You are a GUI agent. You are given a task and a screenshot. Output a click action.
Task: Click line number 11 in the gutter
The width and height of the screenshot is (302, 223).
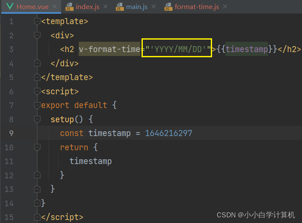pos(9,161)
